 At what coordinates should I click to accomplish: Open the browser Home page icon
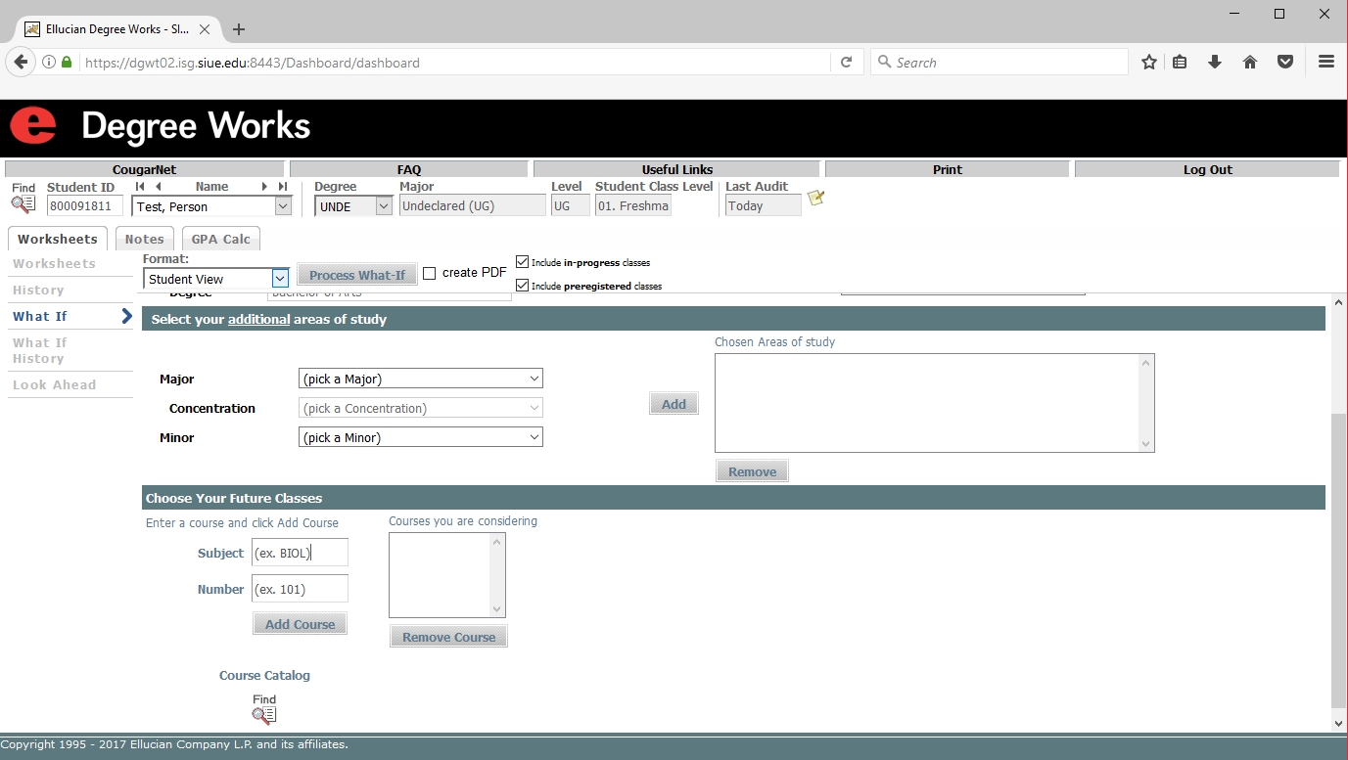(x=1250, y=63)
